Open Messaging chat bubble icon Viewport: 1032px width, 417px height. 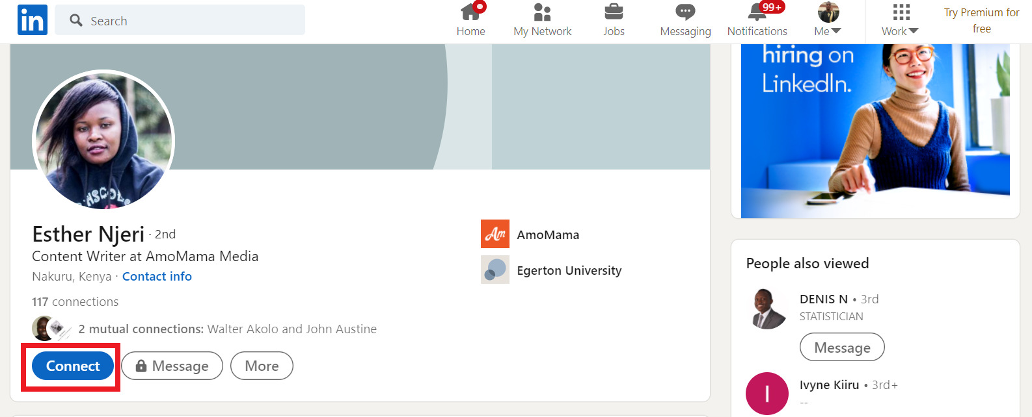(x=685, y=13)
